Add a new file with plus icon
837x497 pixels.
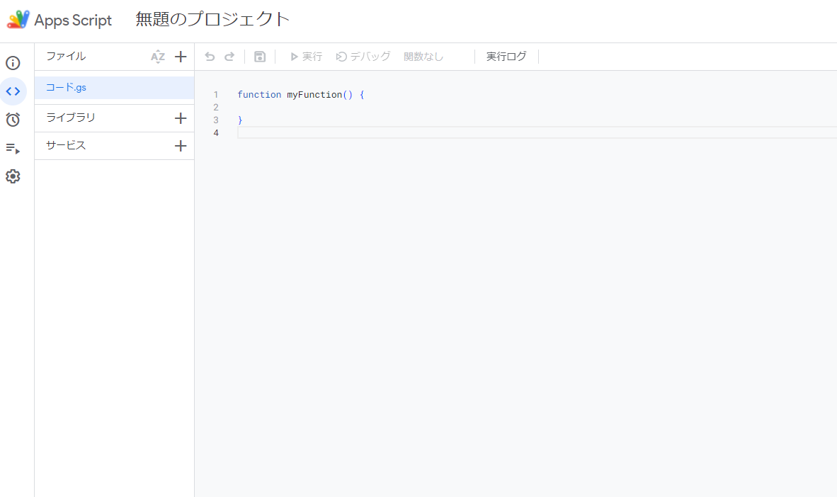(181, 56)
